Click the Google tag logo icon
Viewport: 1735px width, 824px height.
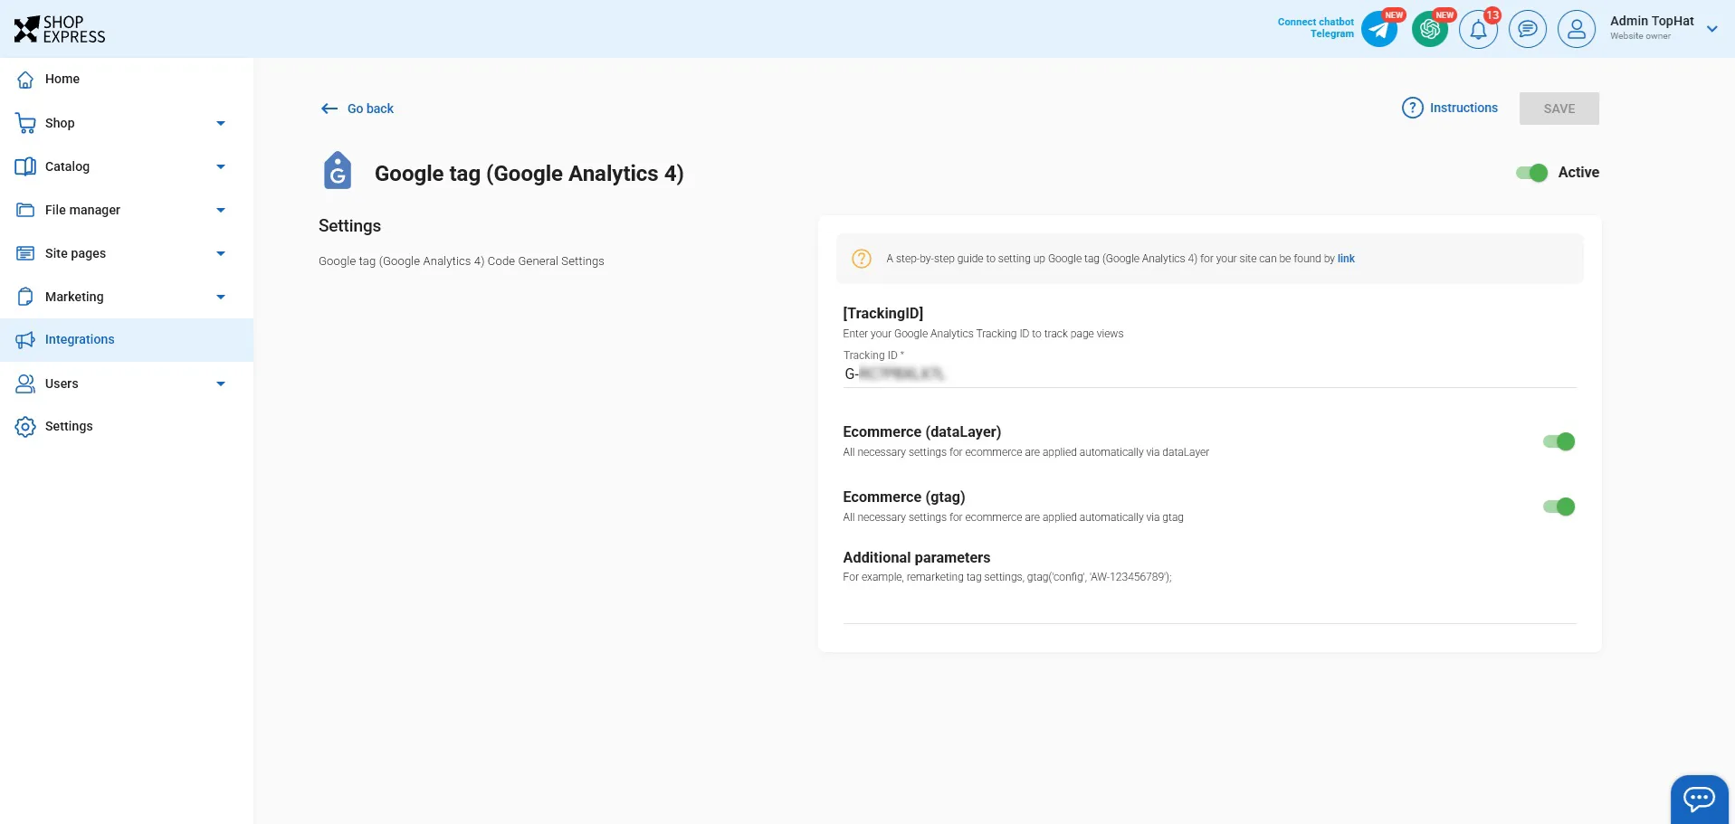pos(338,170)
